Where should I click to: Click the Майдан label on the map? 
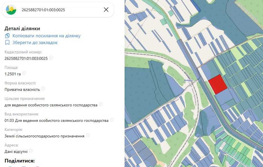tap(188, 80)
